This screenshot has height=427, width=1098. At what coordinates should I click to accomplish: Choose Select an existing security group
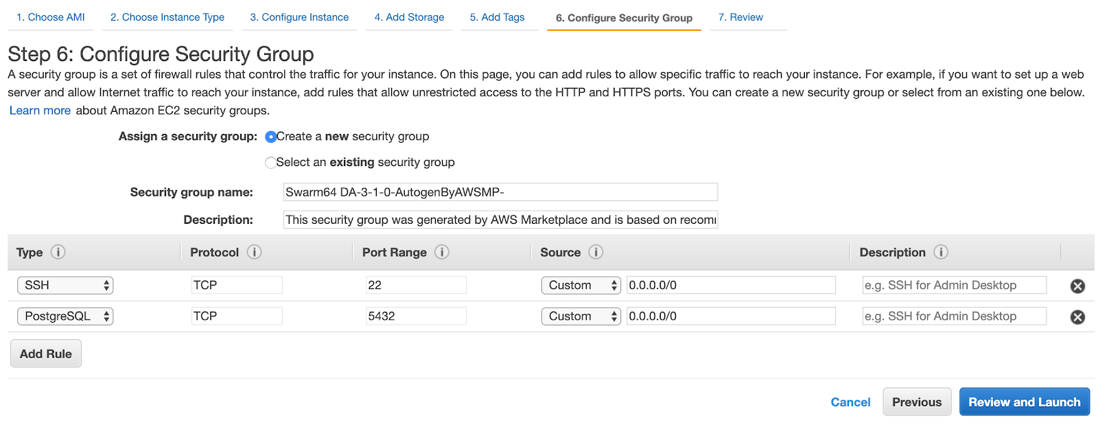click(x=271, y=163)
